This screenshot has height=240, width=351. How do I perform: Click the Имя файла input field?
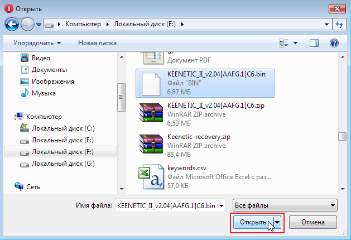[167, 205]
